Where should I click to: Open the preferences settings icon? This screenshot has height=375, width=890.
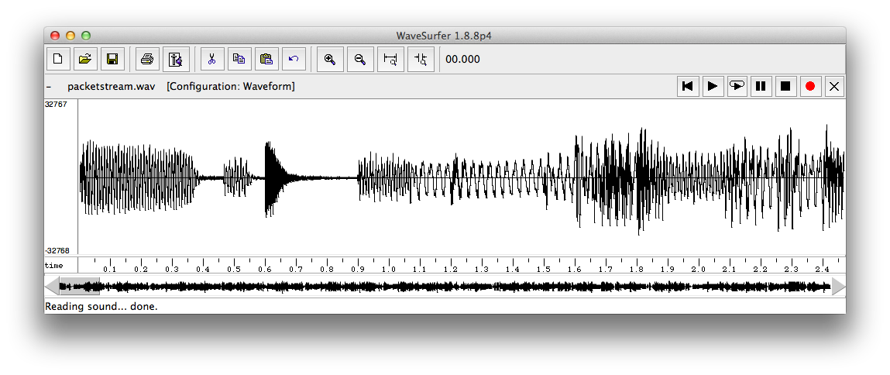click(x=176, y=59)
